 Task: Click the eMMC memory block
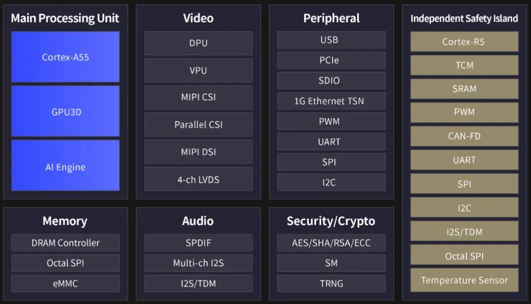pos(65,283)
